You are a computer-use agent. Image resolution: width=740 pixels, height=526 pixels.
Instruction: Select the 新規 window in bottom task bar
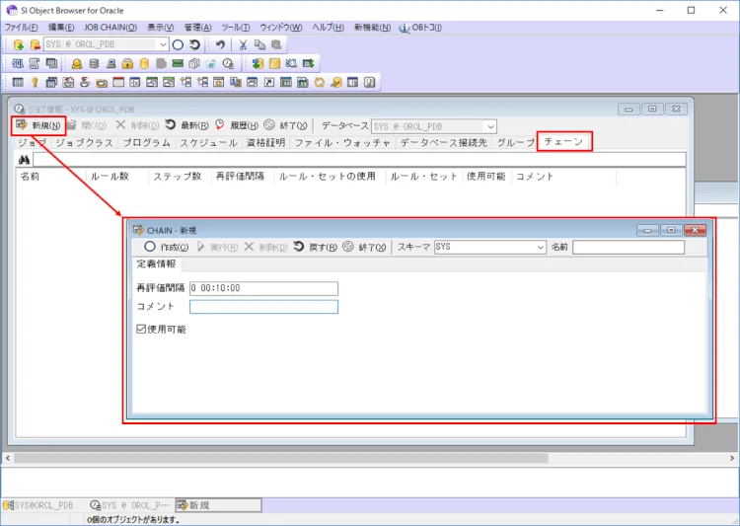[x=218, y=505]
